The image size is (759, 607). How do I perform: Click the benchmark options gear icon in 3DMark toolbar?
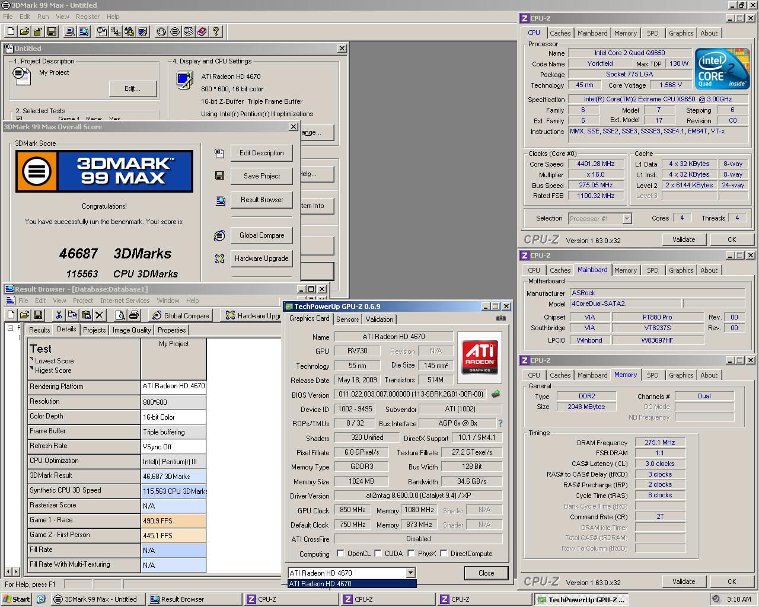[129, 31]
